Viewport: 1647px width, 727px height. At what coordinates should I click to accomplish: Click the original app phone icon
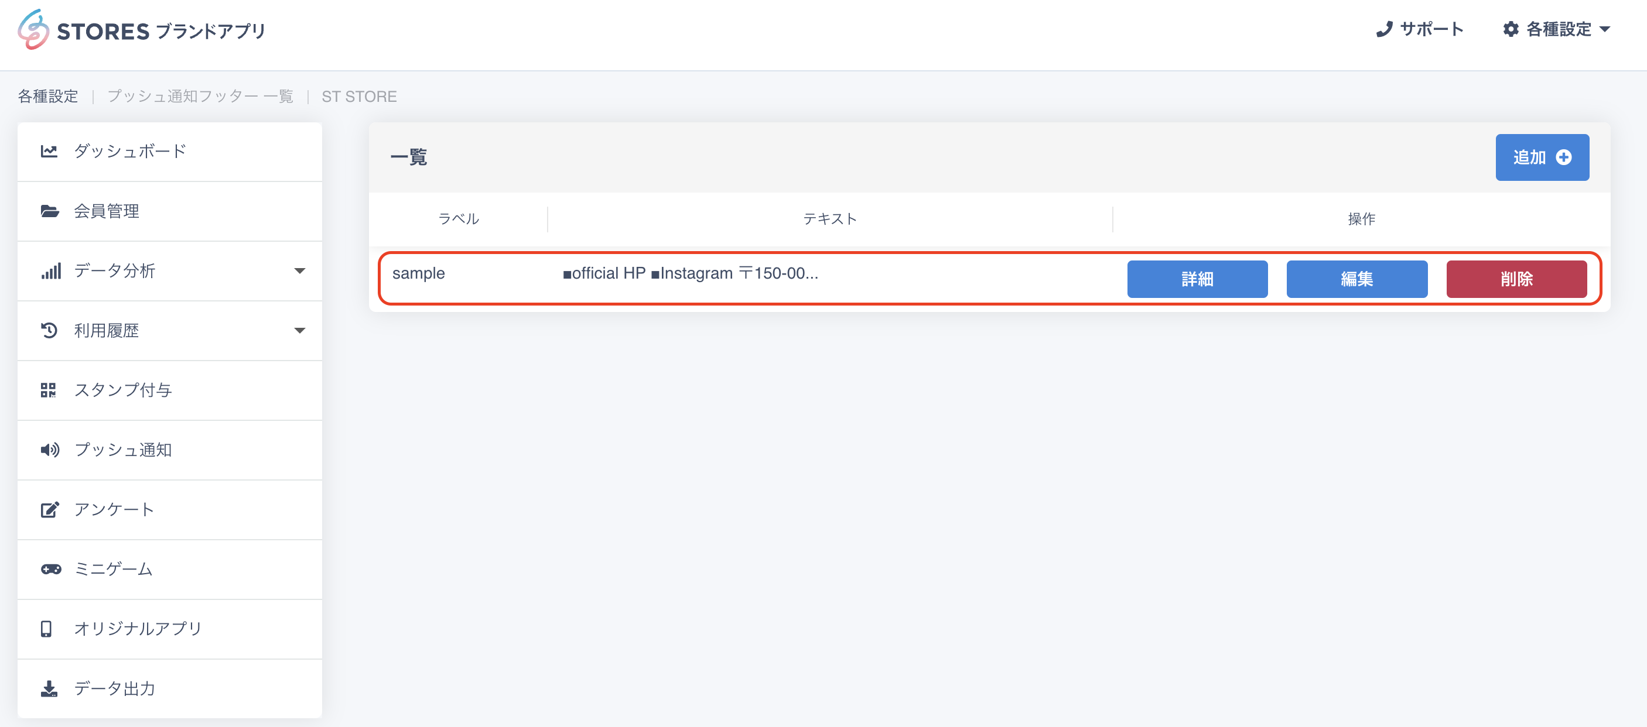coord(46,629)
